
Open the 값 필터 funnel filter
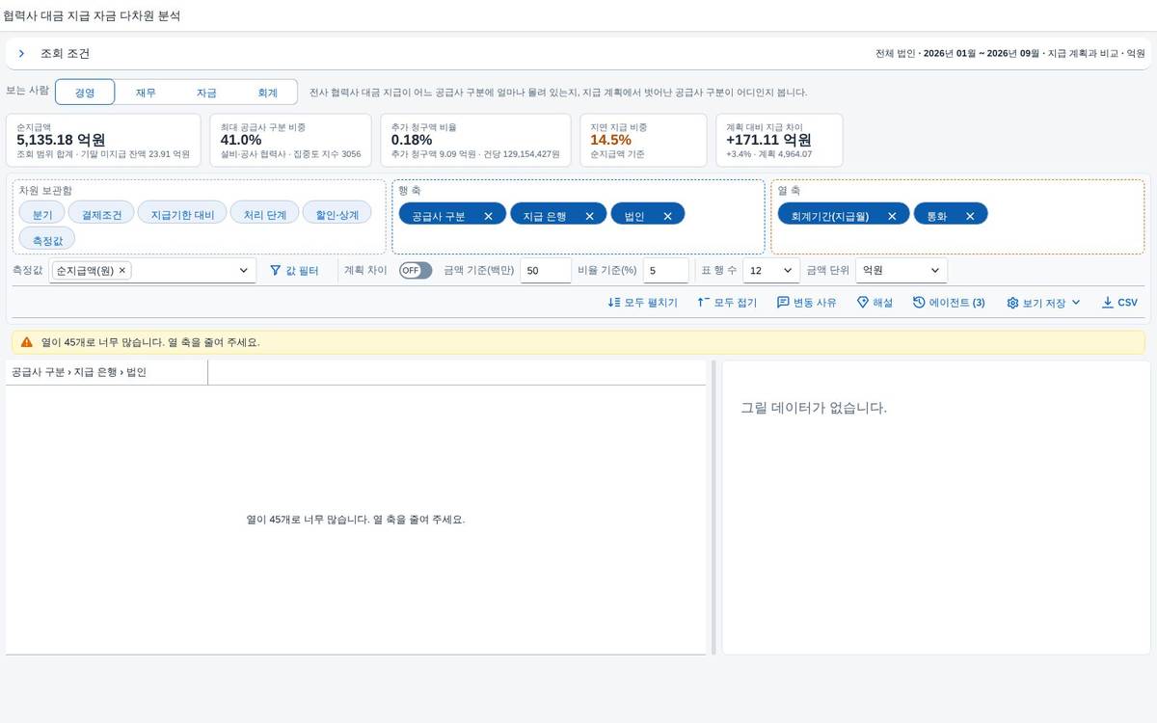tap(294, 271)
